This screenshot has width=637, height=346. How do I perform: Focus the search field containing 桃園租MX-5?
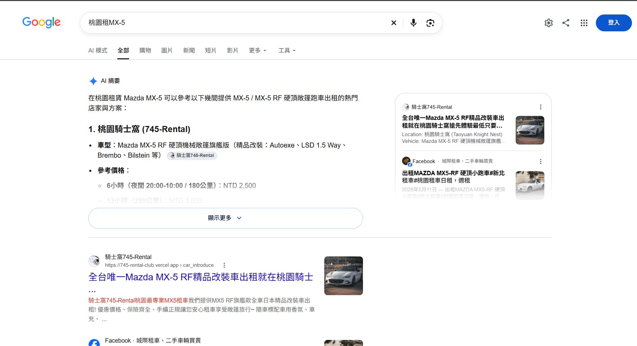[236, 23]
